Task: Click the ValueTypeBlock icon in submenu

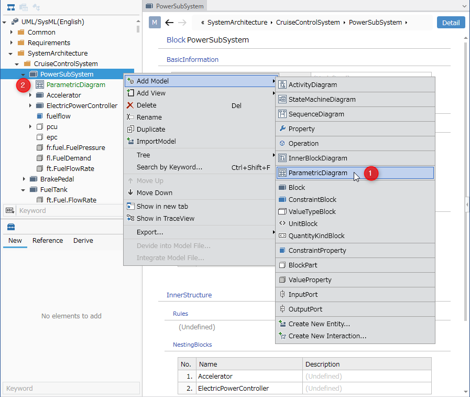Action: click(x=282, y=211)
